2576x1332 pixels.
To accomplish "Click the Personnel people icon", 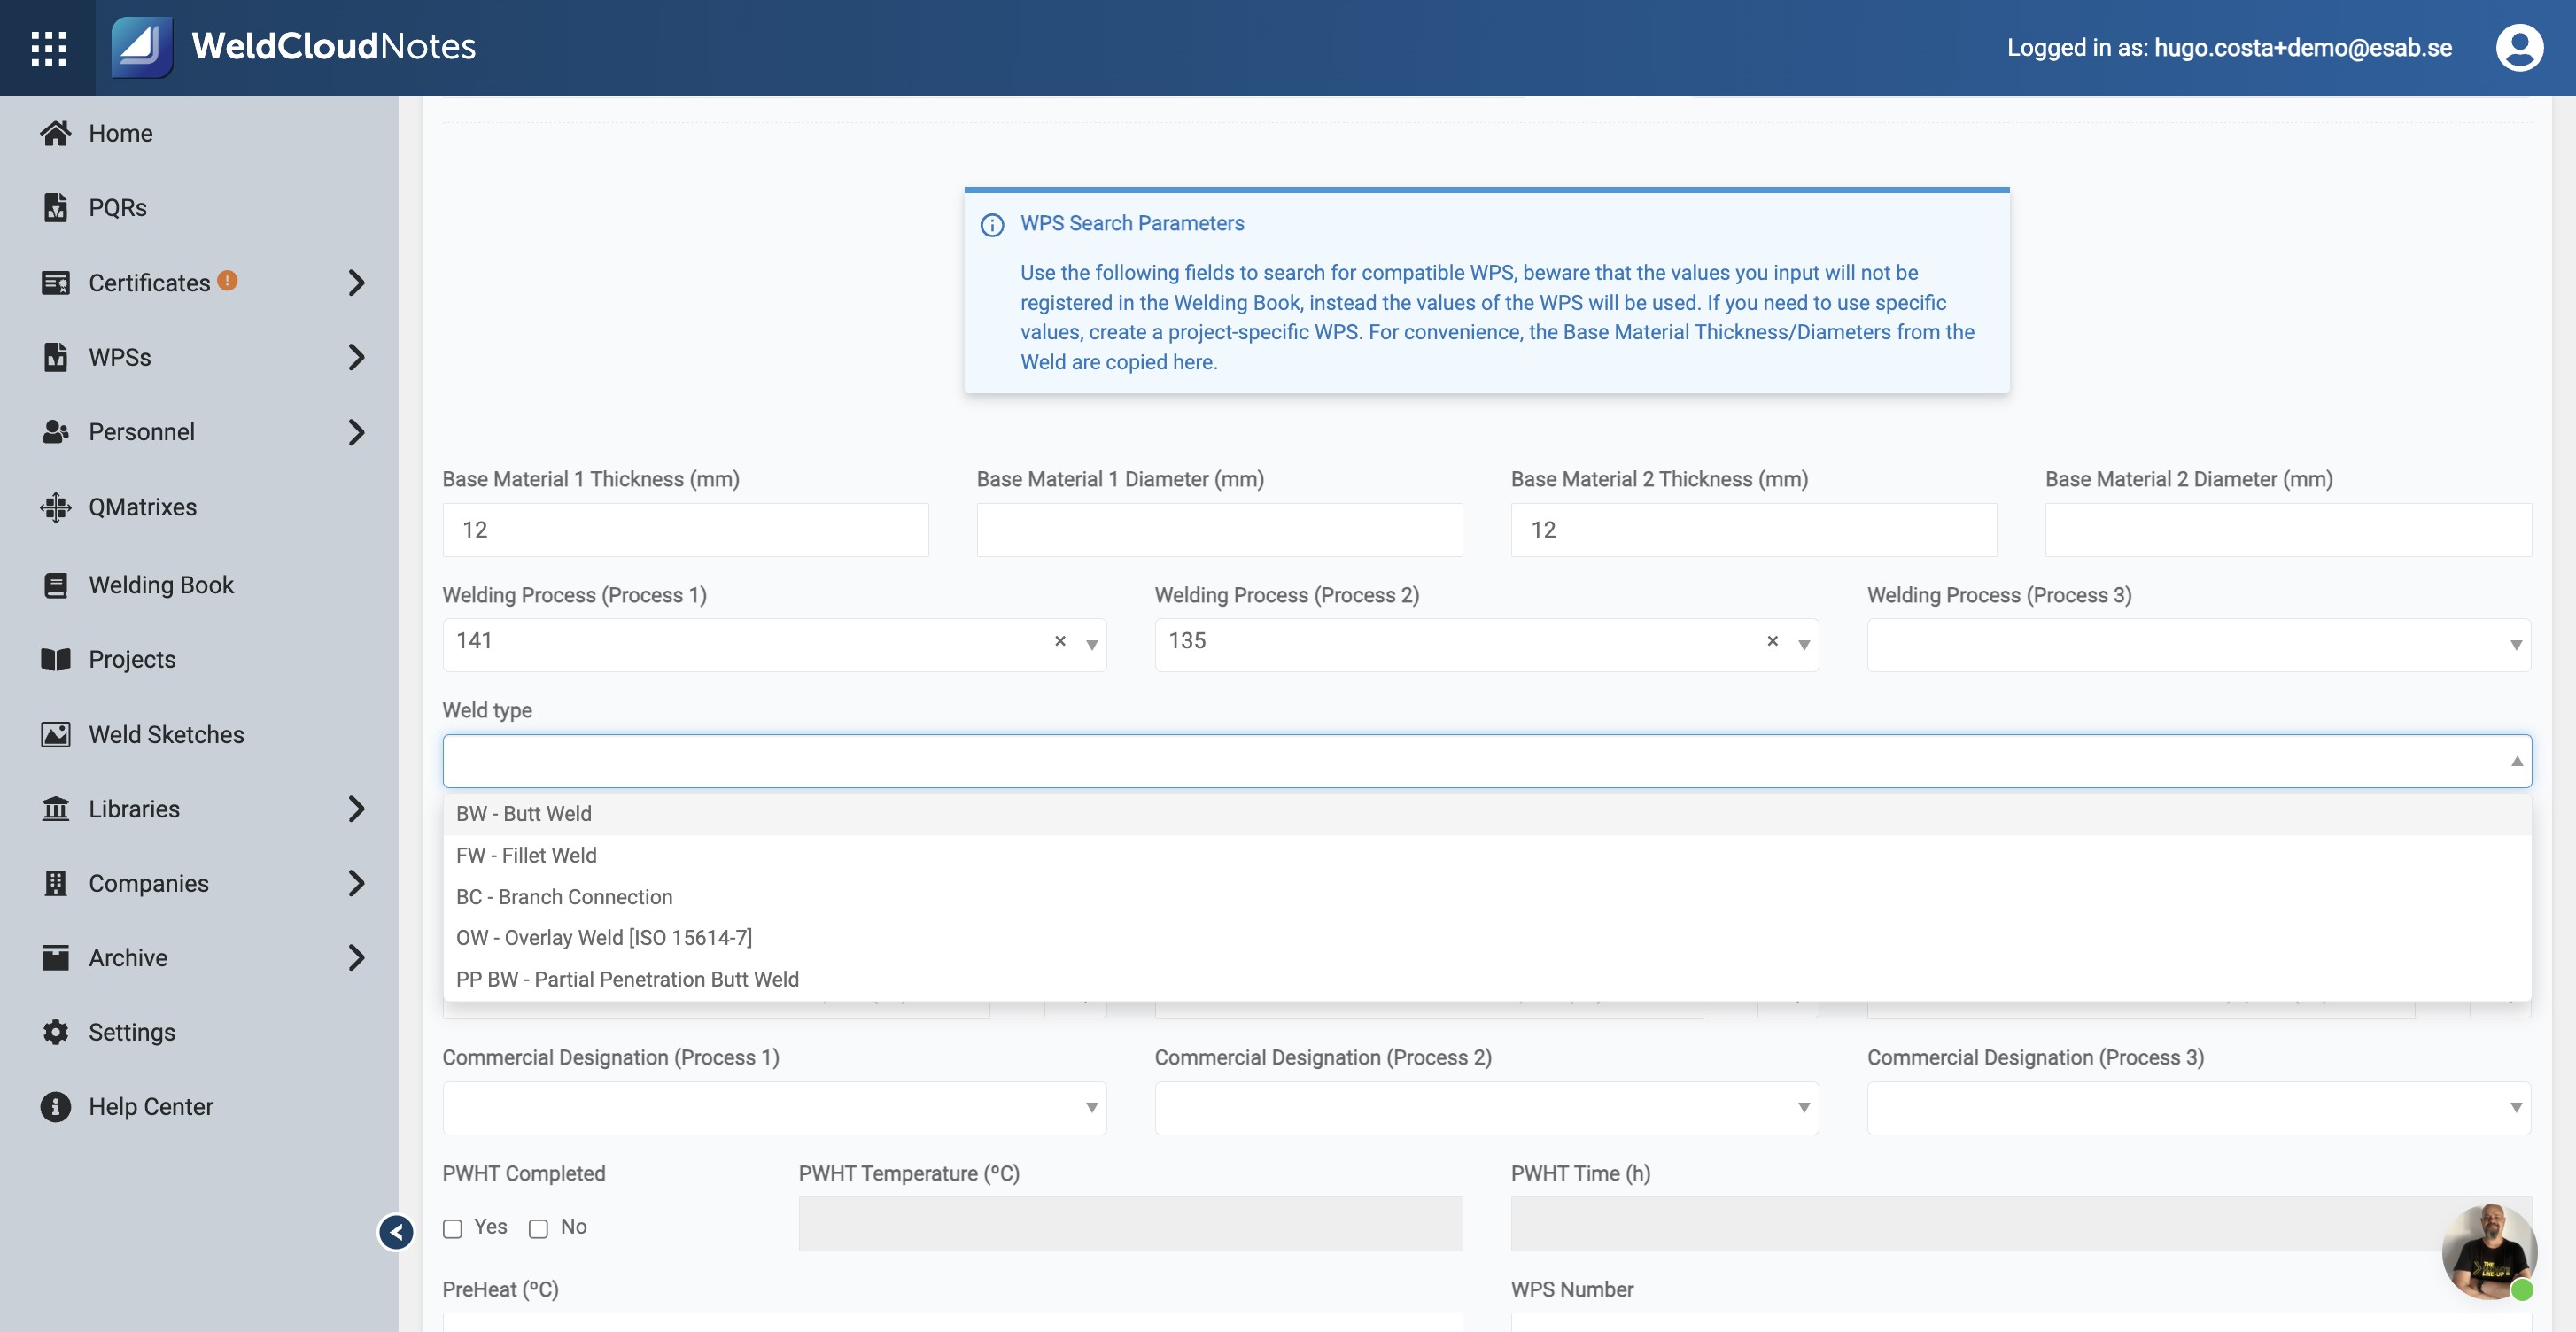I will pos(56,432).
